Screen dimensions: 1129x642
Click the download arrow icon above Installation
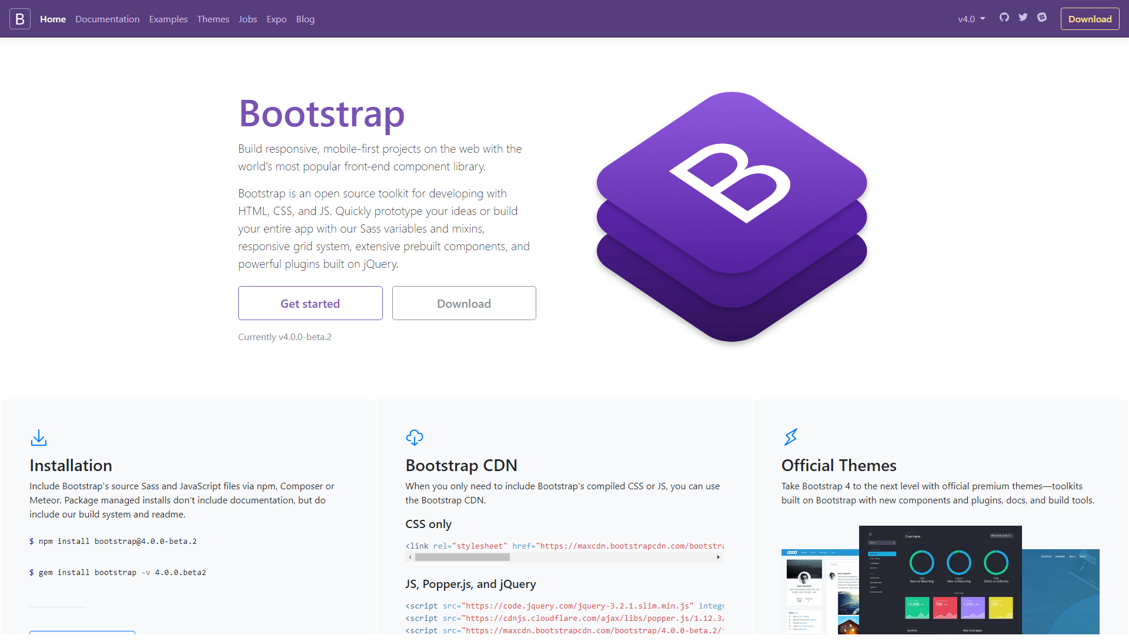click(38, 438)
